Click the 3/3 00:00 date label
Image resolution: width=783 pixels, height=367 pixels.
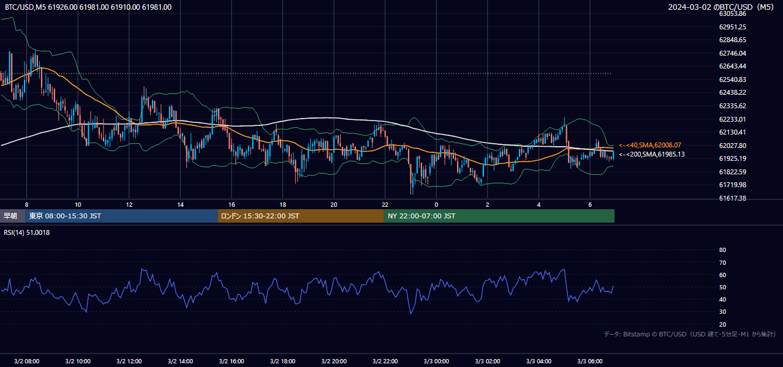click(x=436, y=361)
